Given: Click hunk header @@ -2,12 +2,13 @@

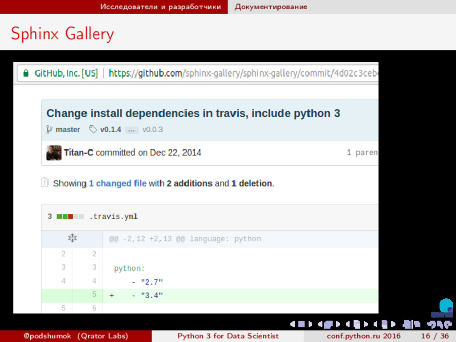Looking at the screenshot, I should pos(185,239).
